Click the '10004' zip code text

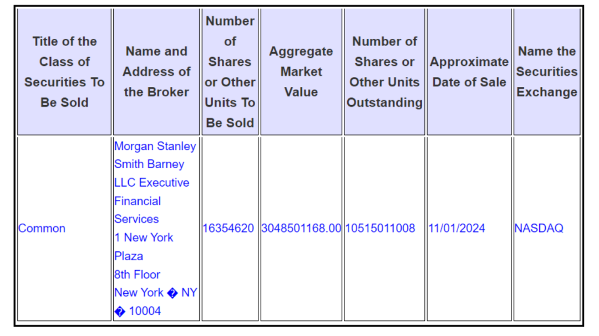click(x=145, y=311)
